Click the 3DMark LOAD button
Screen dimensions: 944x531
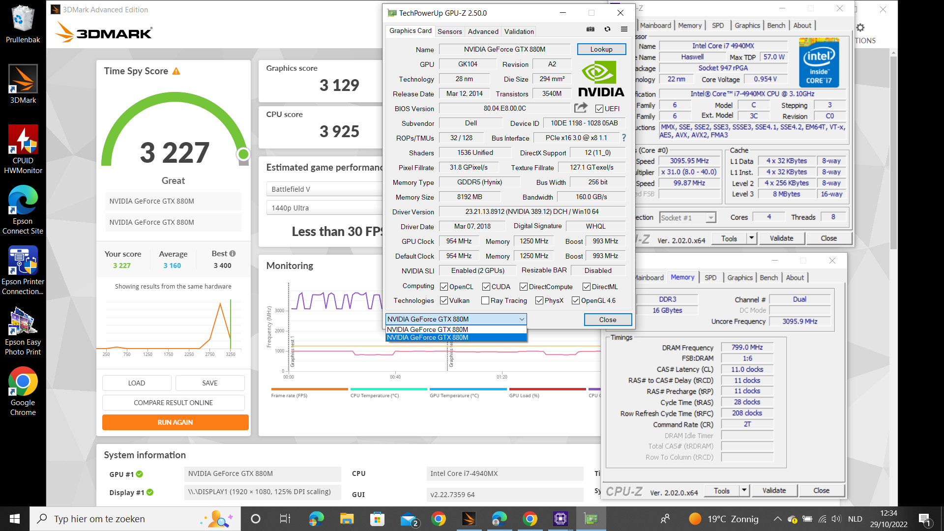[137, 383]
